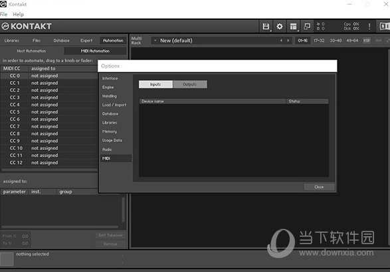The height and width of the screenshot is (272, 390).
Task: Select the MIDI options section
Action: click(116, 159)
